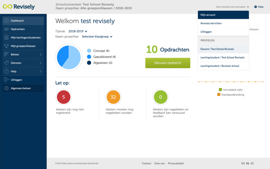Viewport: 270px width, 169px height.
Task: Click 'teksten zijn nog niet ingeleverd' text
Action: click(x=70, y=111)
